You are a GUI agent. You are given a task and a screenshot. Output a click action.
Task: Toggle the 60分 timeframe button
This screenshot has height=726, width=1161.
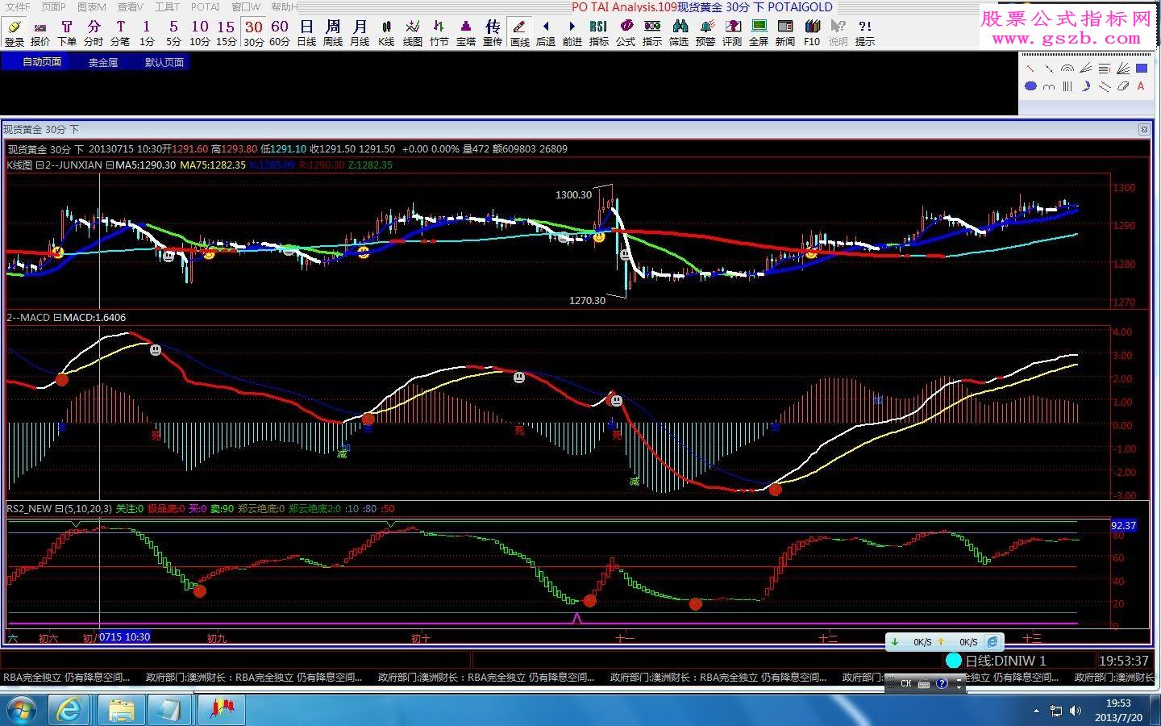pos(280,33)
